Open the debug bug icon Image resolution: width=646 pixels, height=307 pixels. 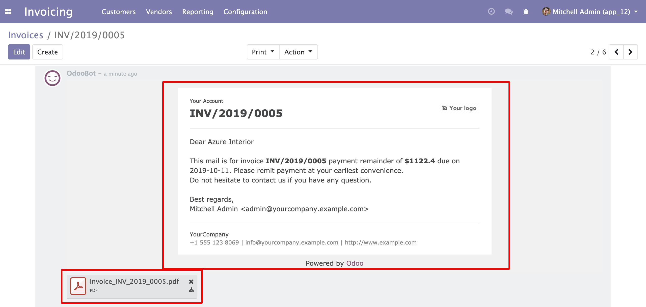(526, 12)
